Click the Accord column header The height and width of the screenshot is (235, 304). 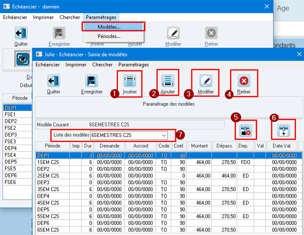point(141,146)
